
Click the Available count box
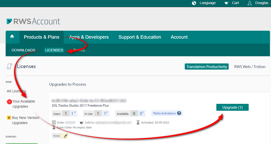click(x=134, y=114)
